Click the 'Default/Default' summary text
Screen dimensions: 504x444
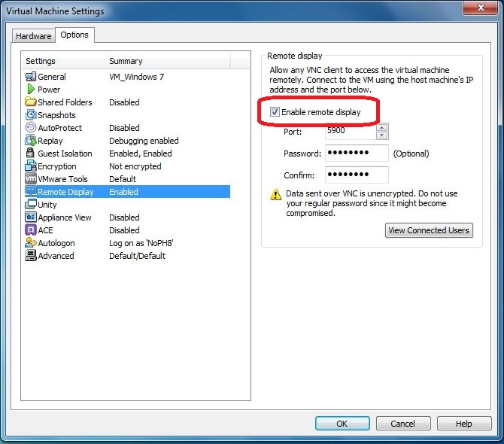[x=137, y=256]
